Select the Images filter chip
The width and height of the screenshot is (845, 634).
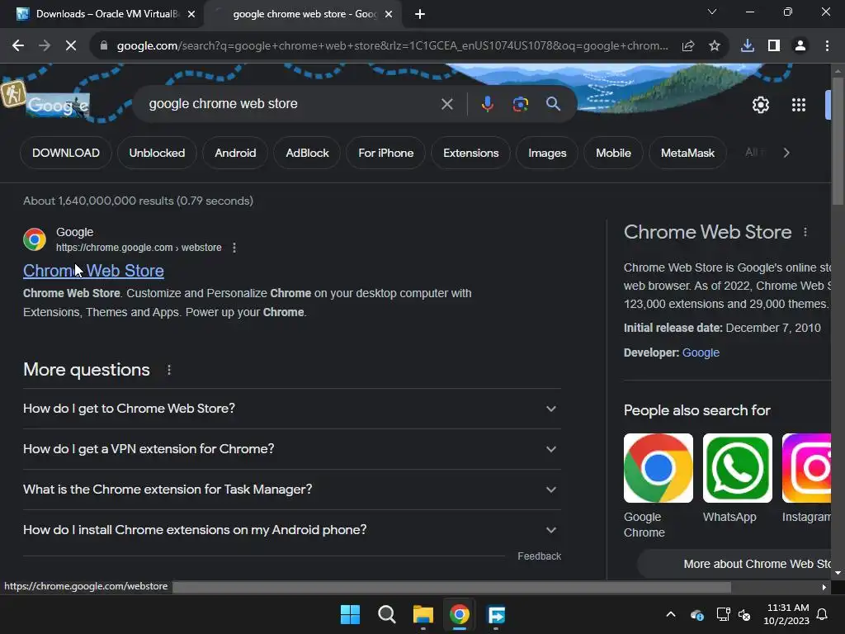[x=547, y=153]
